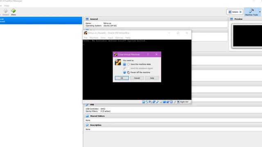Click the USB indicator in VM status bar
This screenshot has height=147, width=262.
[x=157, y=102]
